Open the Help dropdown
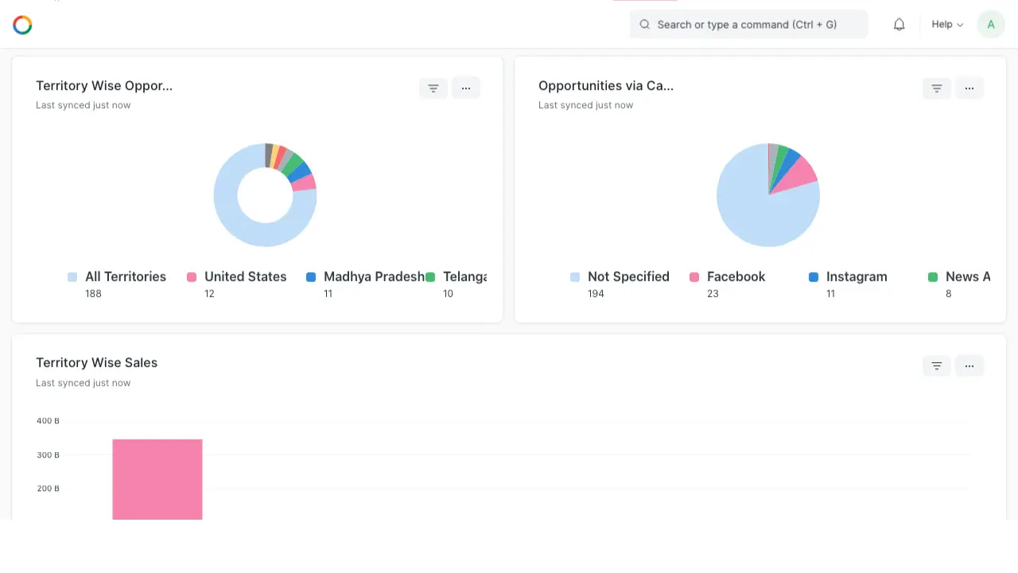The height and width of the screenshot is (573, 1018). point(946,24)
